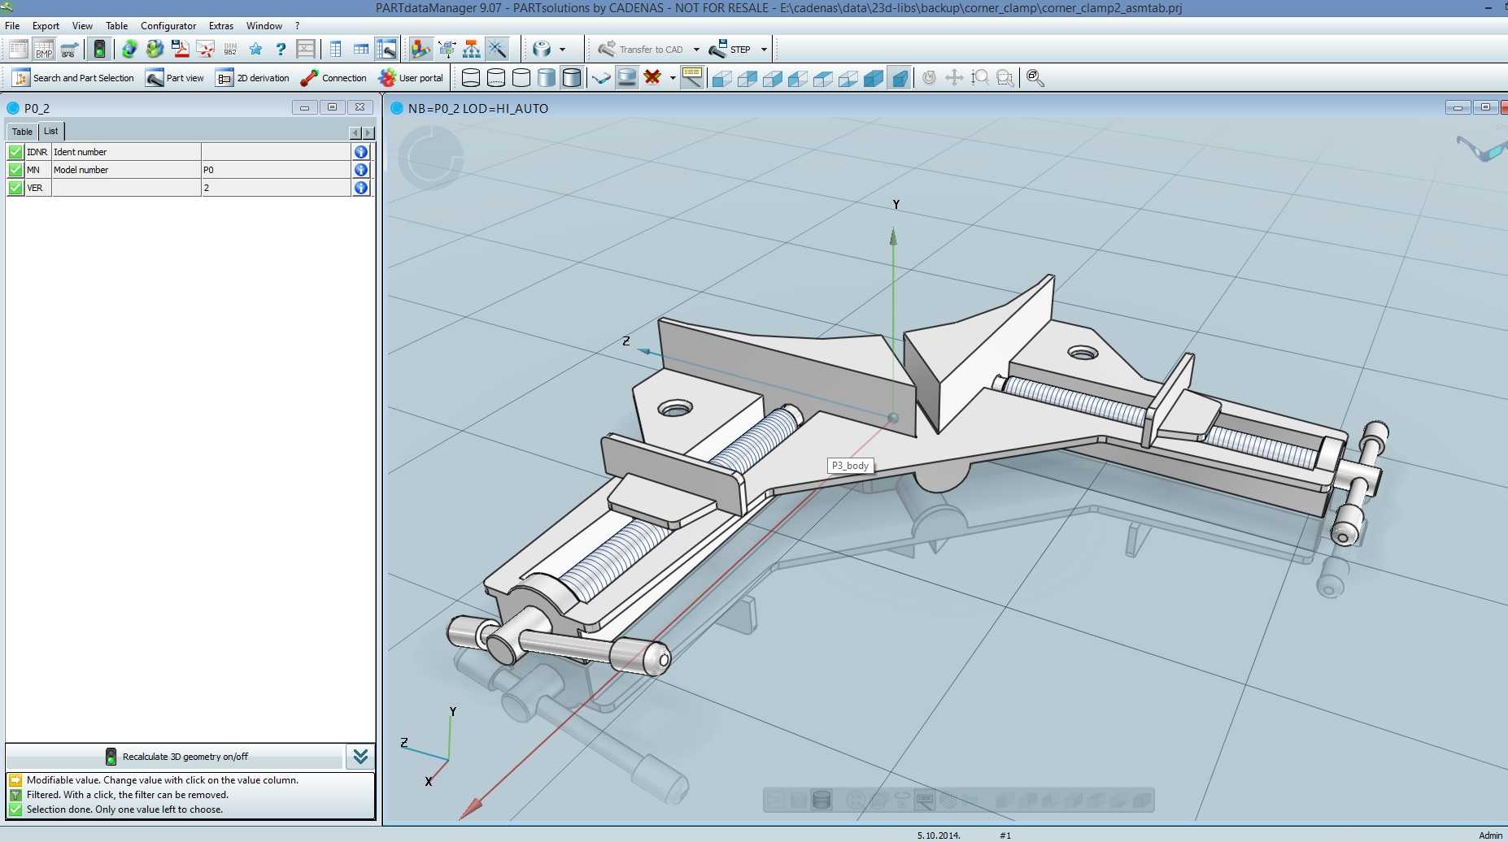Image resolution: width=1508 pixels, height=842 pixels.
Task: Open the Search and Part Selection view
Action: coord(73,78)
